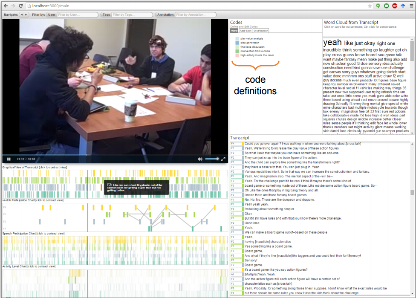Click the red ABP extension icon
416x298 pixels.
point(394,6)
